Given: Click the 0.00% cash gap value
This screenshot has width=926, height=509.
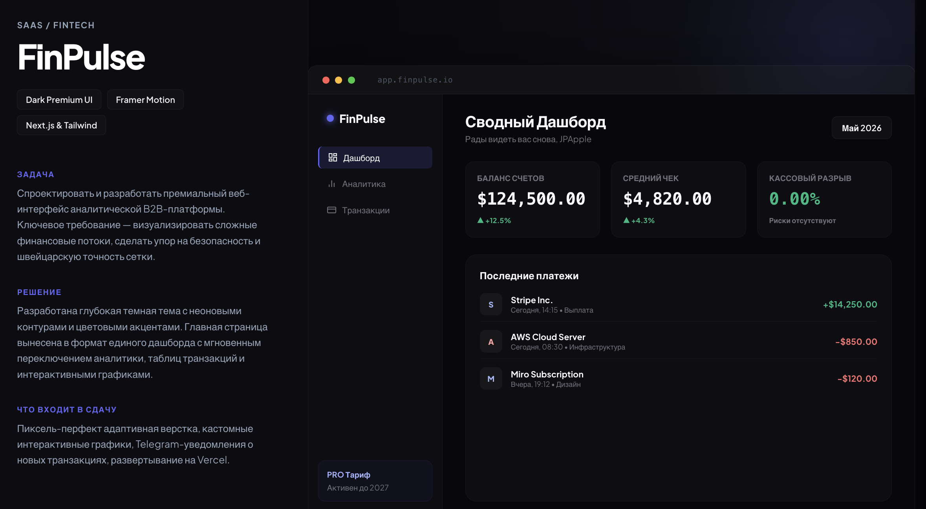Looking at the screenshot, I should pyautogui.click(x=795, y=199).
